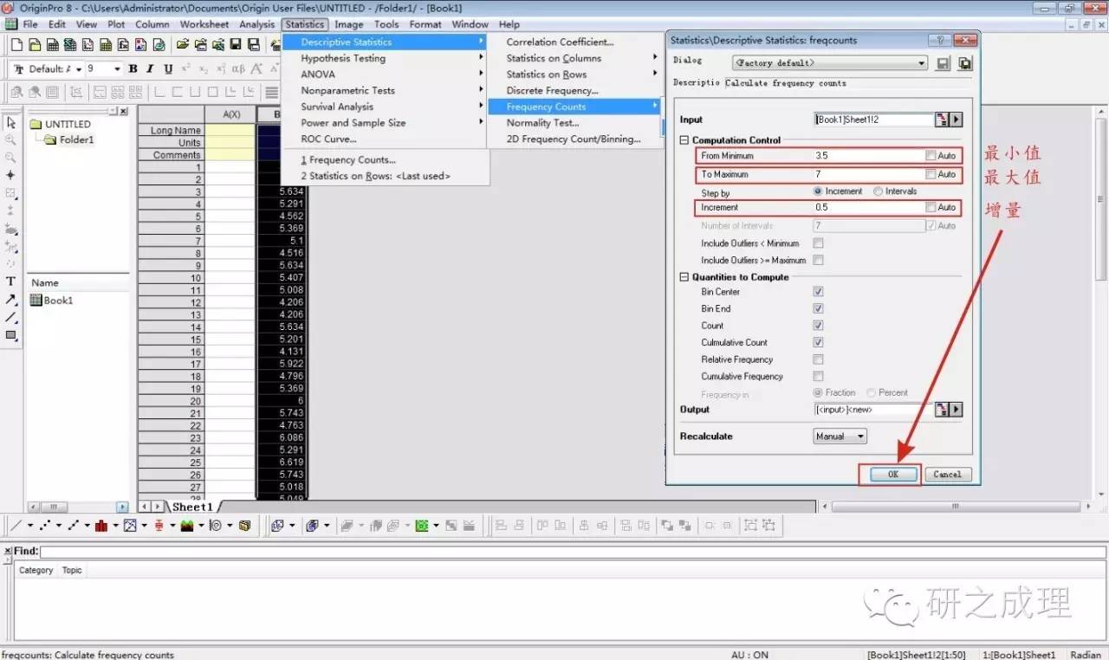This screenshot has width=1109, height=660.
Task: Select the Line plot icon in graph toolbar
Action: [x=16, y=526]
